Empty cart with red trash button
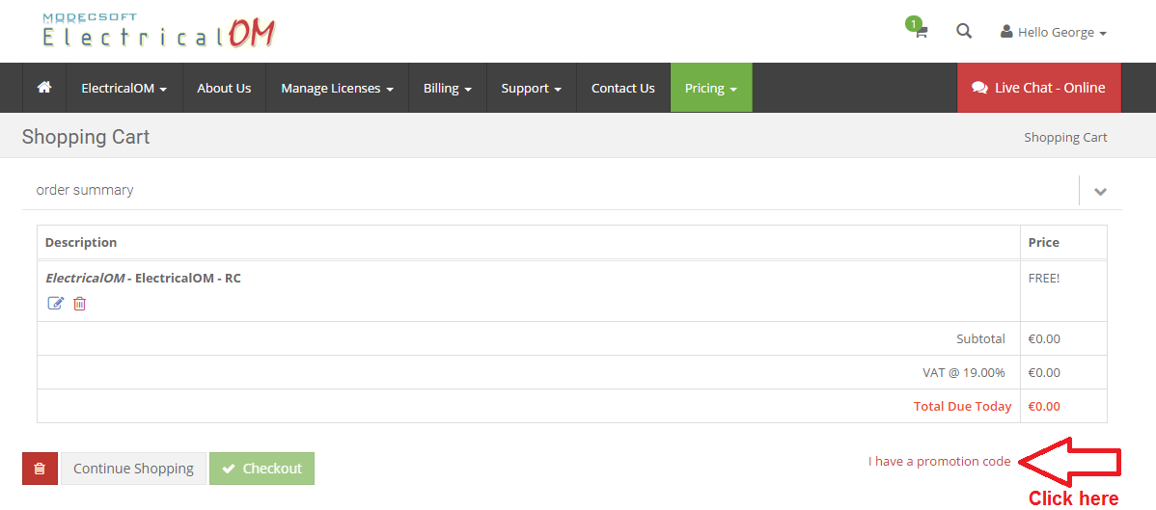The image size is (1156, 510). pos(40,469)
